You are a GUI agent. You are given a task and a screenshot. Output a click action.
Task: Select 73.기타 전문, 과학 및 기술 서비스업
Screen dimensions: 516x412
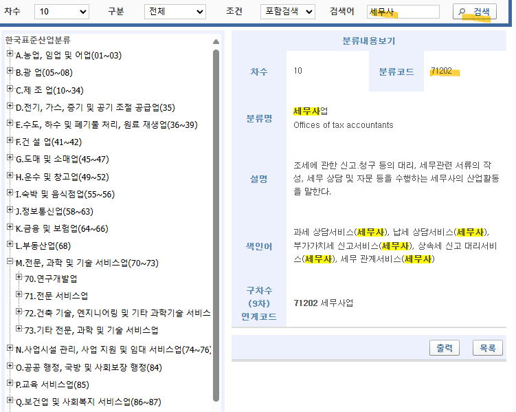[x=91, y=330]
